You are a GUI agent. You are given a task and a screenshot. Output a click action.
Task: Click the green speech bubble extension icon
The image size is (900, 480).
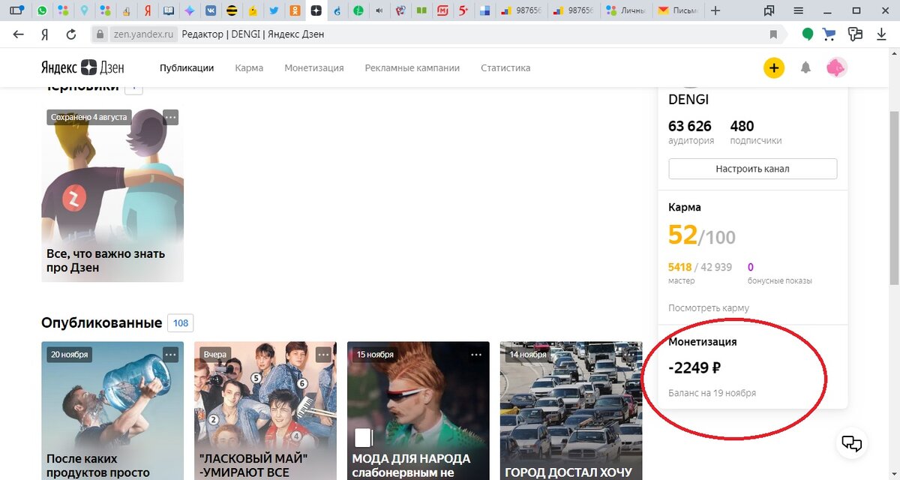coord(807,34)
